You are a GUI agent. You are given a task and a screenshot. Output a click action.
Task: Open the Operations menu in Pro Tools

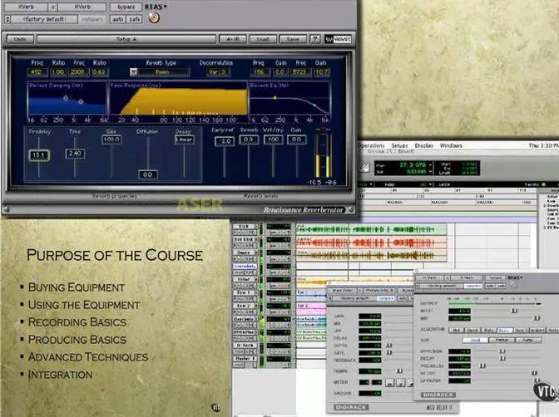[371, 145]
